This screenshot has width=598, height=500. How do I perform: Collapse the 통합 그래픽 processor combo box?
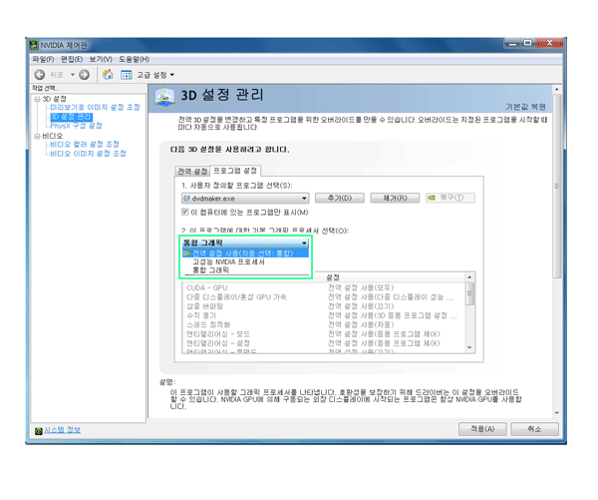(245, 243)
